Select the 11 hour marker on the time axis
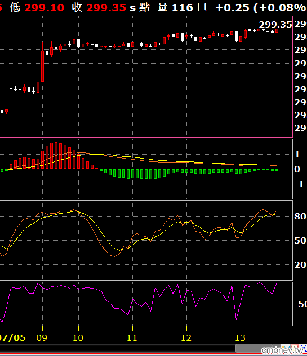This screenshot has width=307, height=356. [132, 338]
